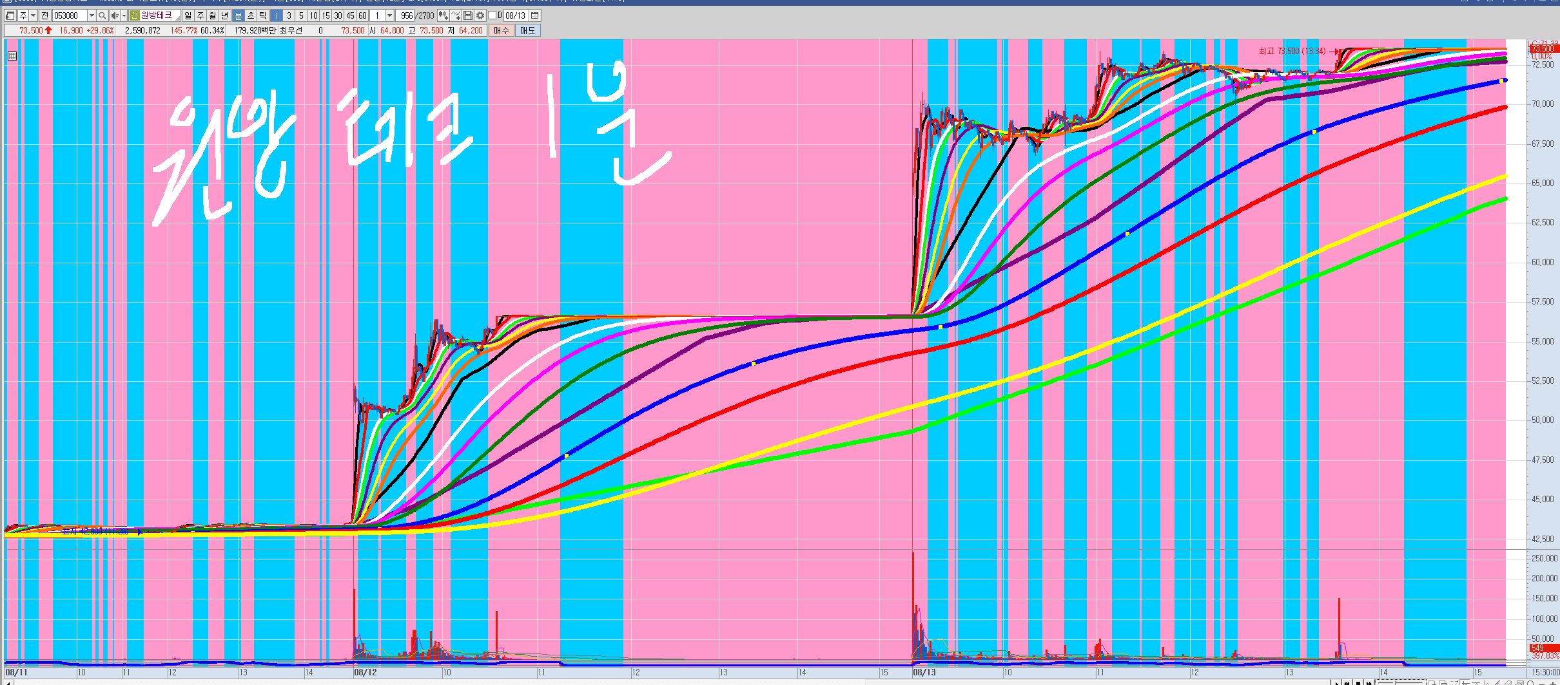This screenshot has height=685, width=1560.
Task: Open the 주 type dropdown arrow
Action: [x=34, y=15]
